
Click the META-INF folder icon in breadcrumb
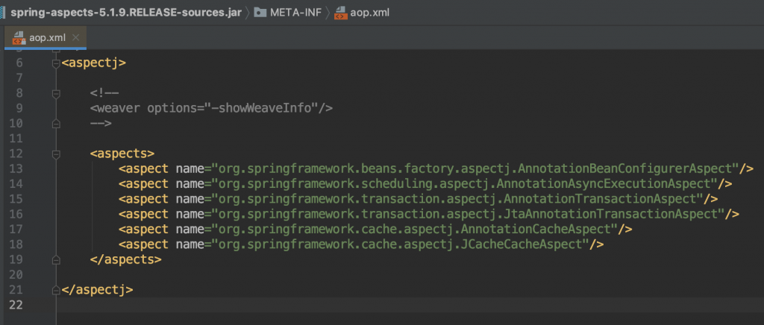(260, 13)
